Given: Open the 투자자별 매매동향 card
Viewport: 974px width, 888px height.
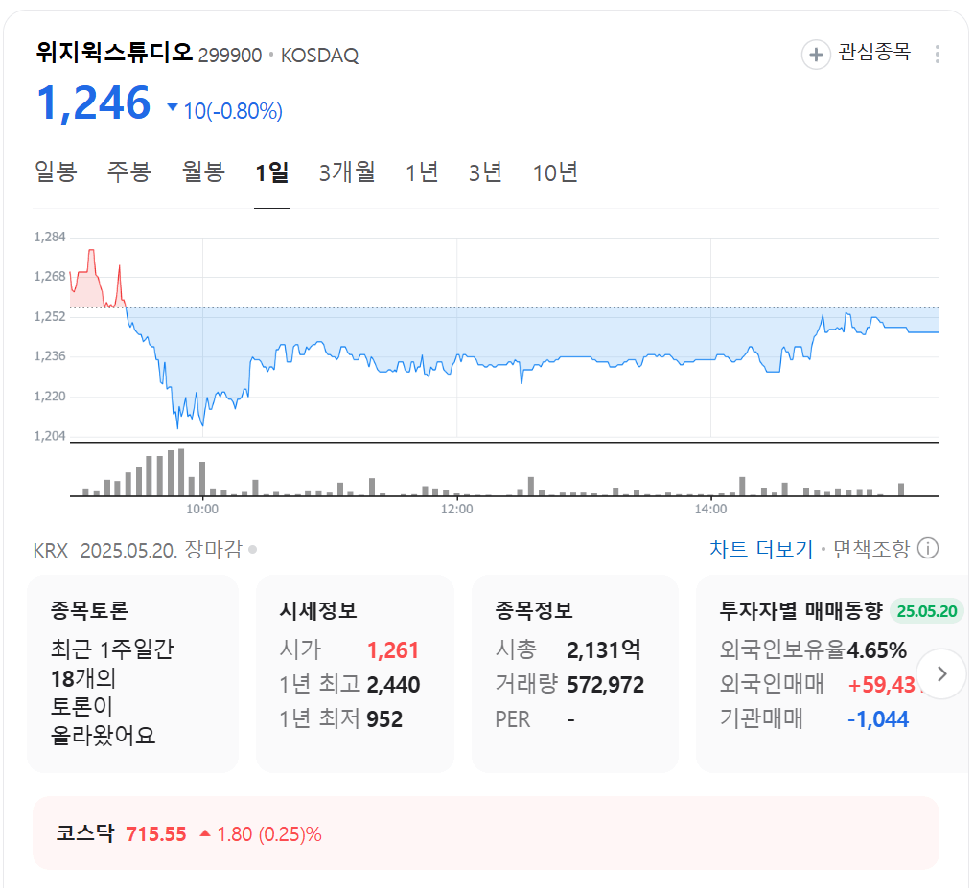Looking at the screenshot, I should [832, 674].
